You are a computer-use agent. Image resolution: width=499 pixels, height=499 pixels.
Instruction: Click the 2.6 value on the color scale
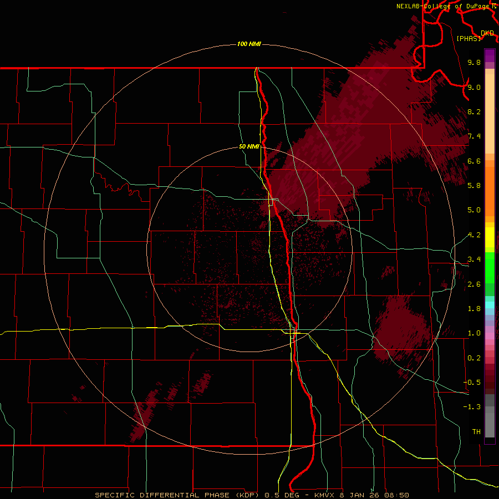point(474,284)
